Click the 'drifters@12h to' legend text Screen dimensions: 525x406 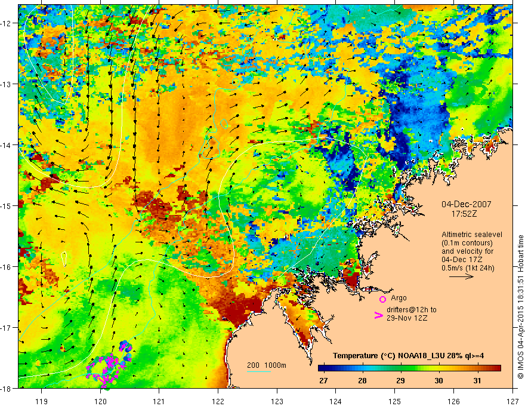pos(412,310)
